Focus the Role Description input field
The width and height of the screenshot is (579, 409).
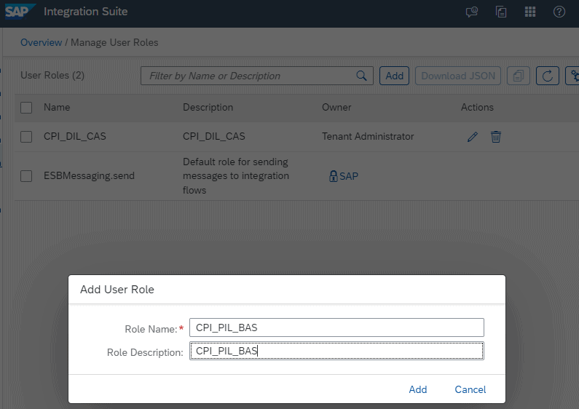(x=336, y=351)
